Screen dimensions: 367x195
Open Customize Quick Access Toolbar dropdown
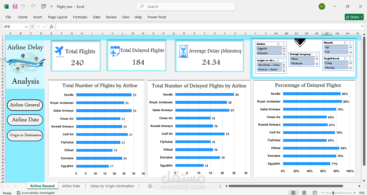pyautogui.click(x=51, y=6)
